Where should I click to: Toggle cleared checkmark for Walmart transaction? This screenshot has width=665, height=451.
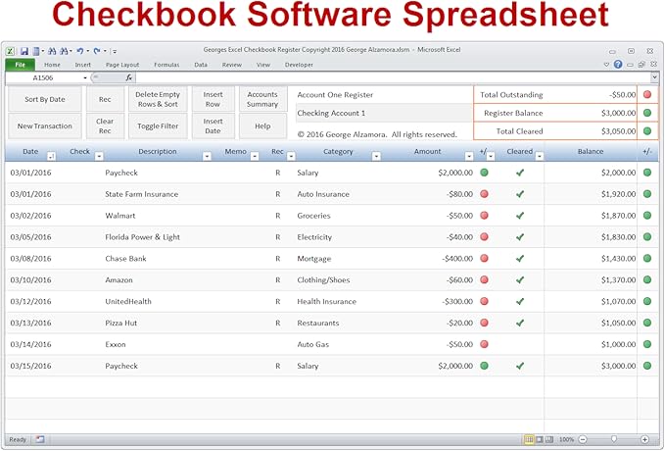coord(520,216)
